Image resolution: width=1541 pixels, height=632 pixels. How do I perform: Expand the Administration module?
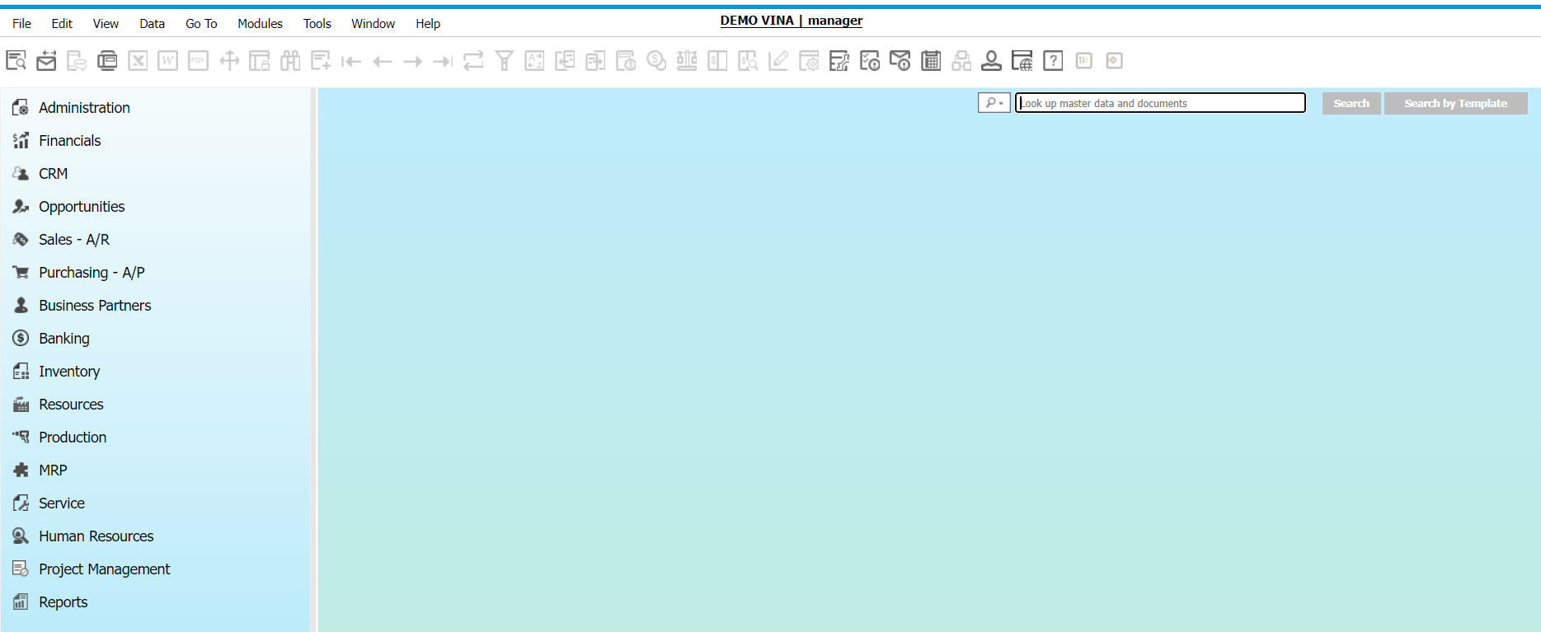click(x=84, y=108)
